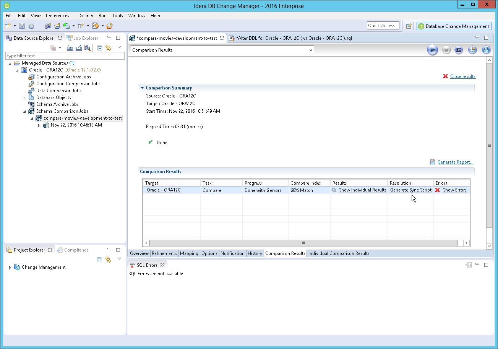Open the Alter DDL for Oracle sql tab
Image resolution: width=498 pixels, height=349 pixels.
click(x=290, y=38)
